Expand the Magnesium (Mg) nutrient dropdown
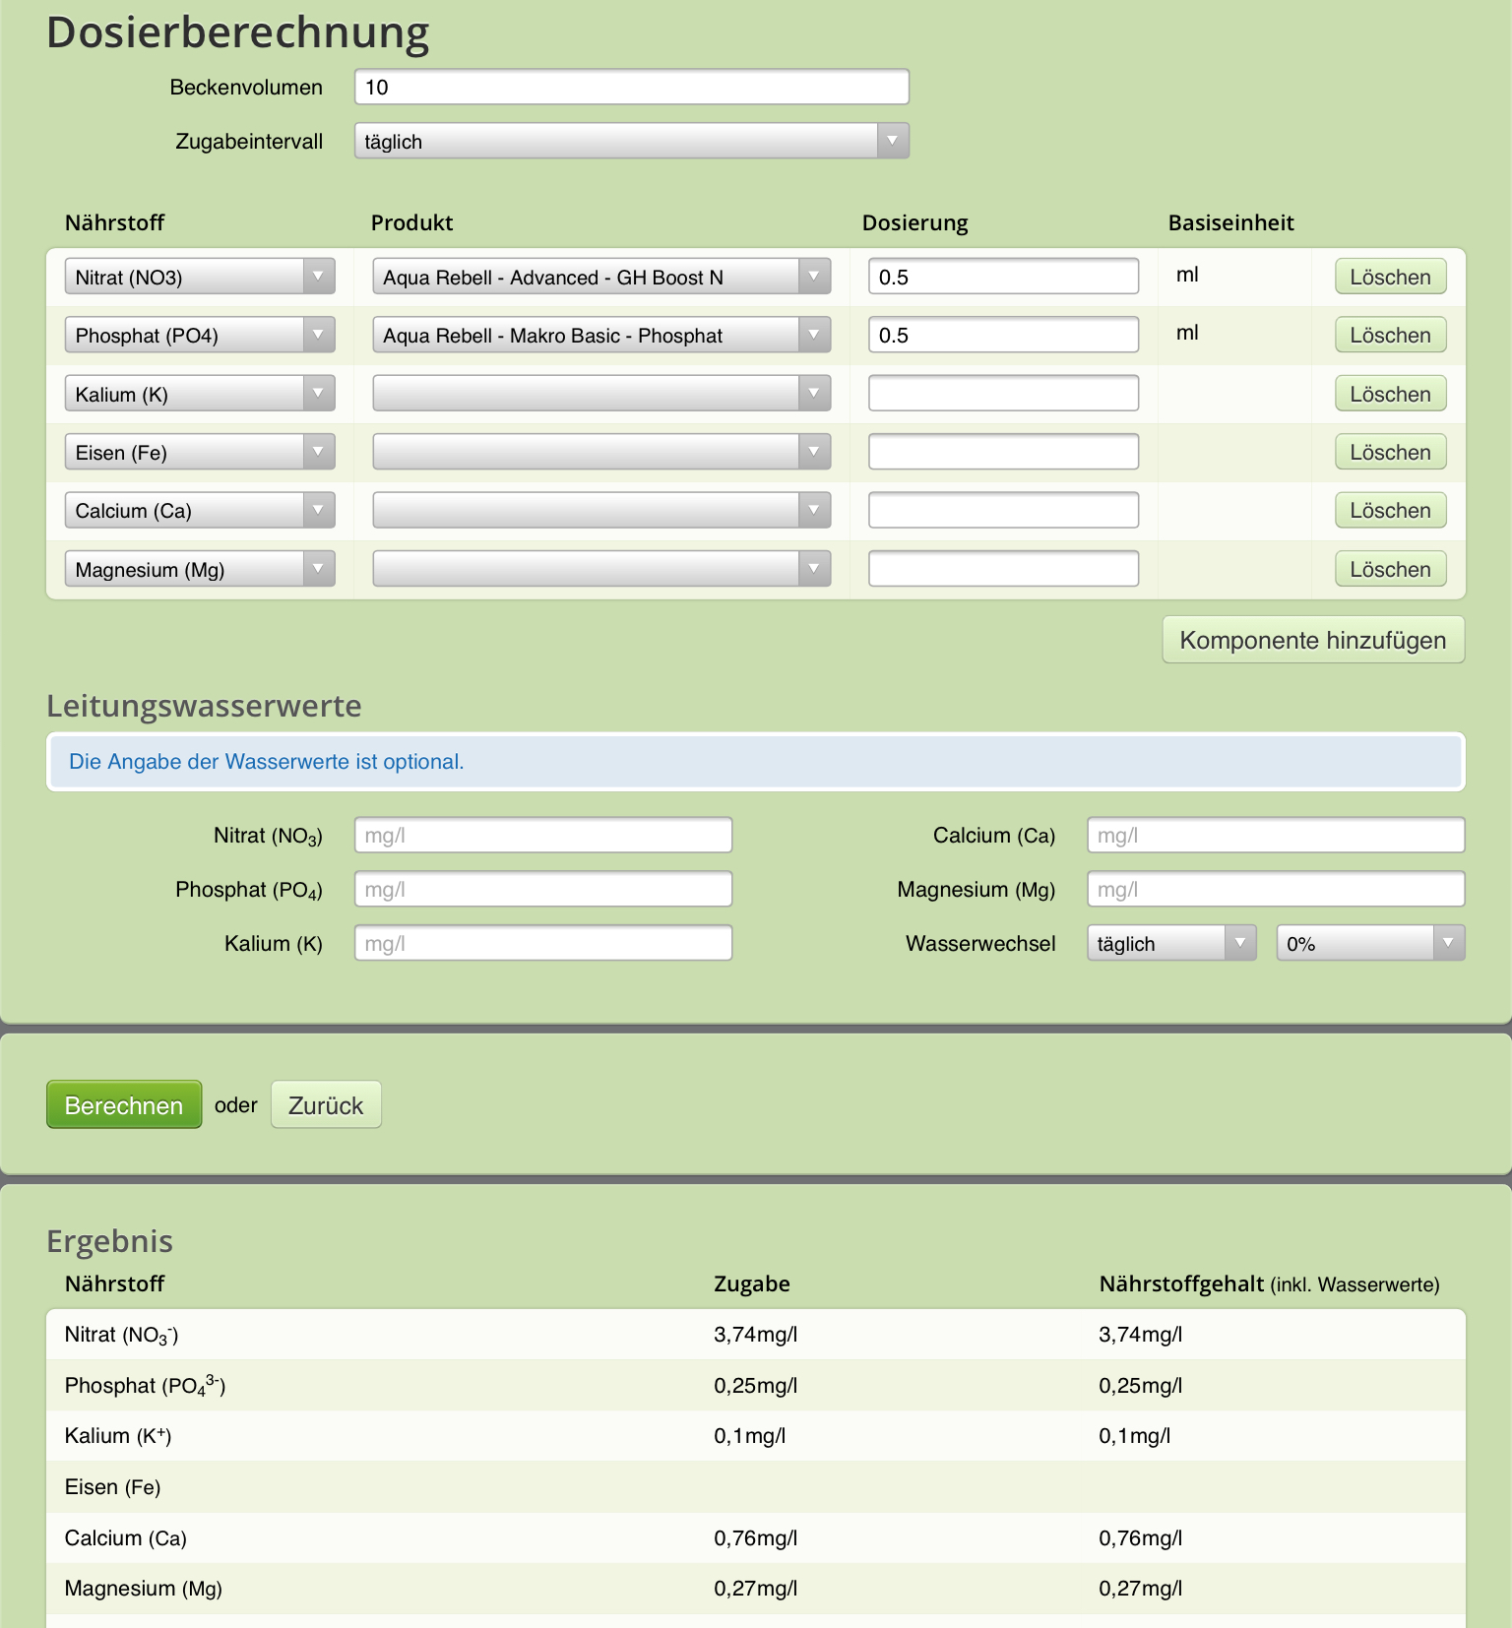 pyautogui.click(x=200, y=569)
